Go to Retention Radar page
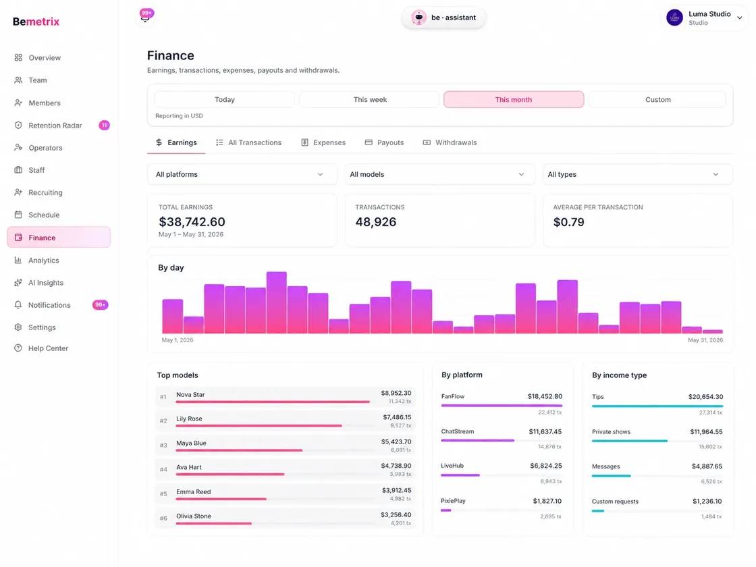The height and width of the screenshot is (567, 756). (x=59, y=126)
